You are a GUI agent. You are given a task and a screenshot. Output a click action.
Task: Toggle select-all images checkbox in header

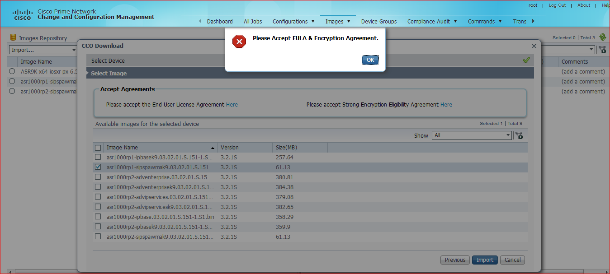click(x=98, y=148)
